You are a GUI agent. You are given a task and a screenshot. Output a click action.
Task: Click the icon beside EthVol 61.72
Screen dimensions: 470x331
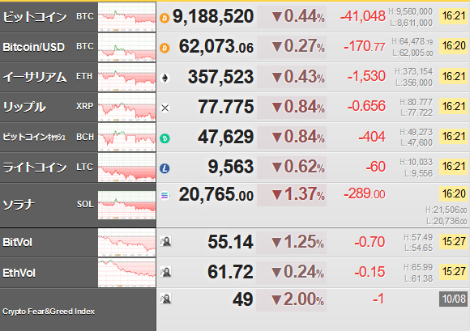[x=165, y=272]
